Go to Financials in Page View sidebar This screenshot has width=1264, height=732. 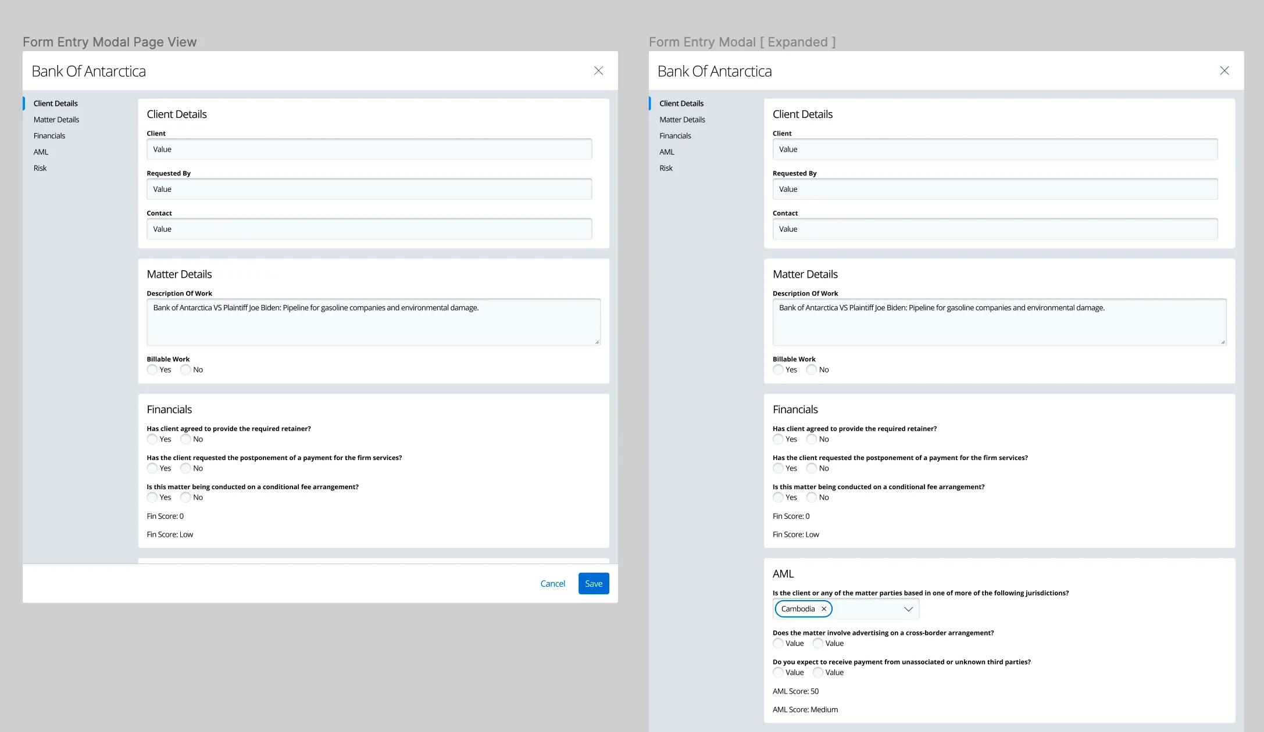pos(49,136)
